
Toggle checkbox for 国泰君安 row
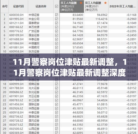click(57, 23)
